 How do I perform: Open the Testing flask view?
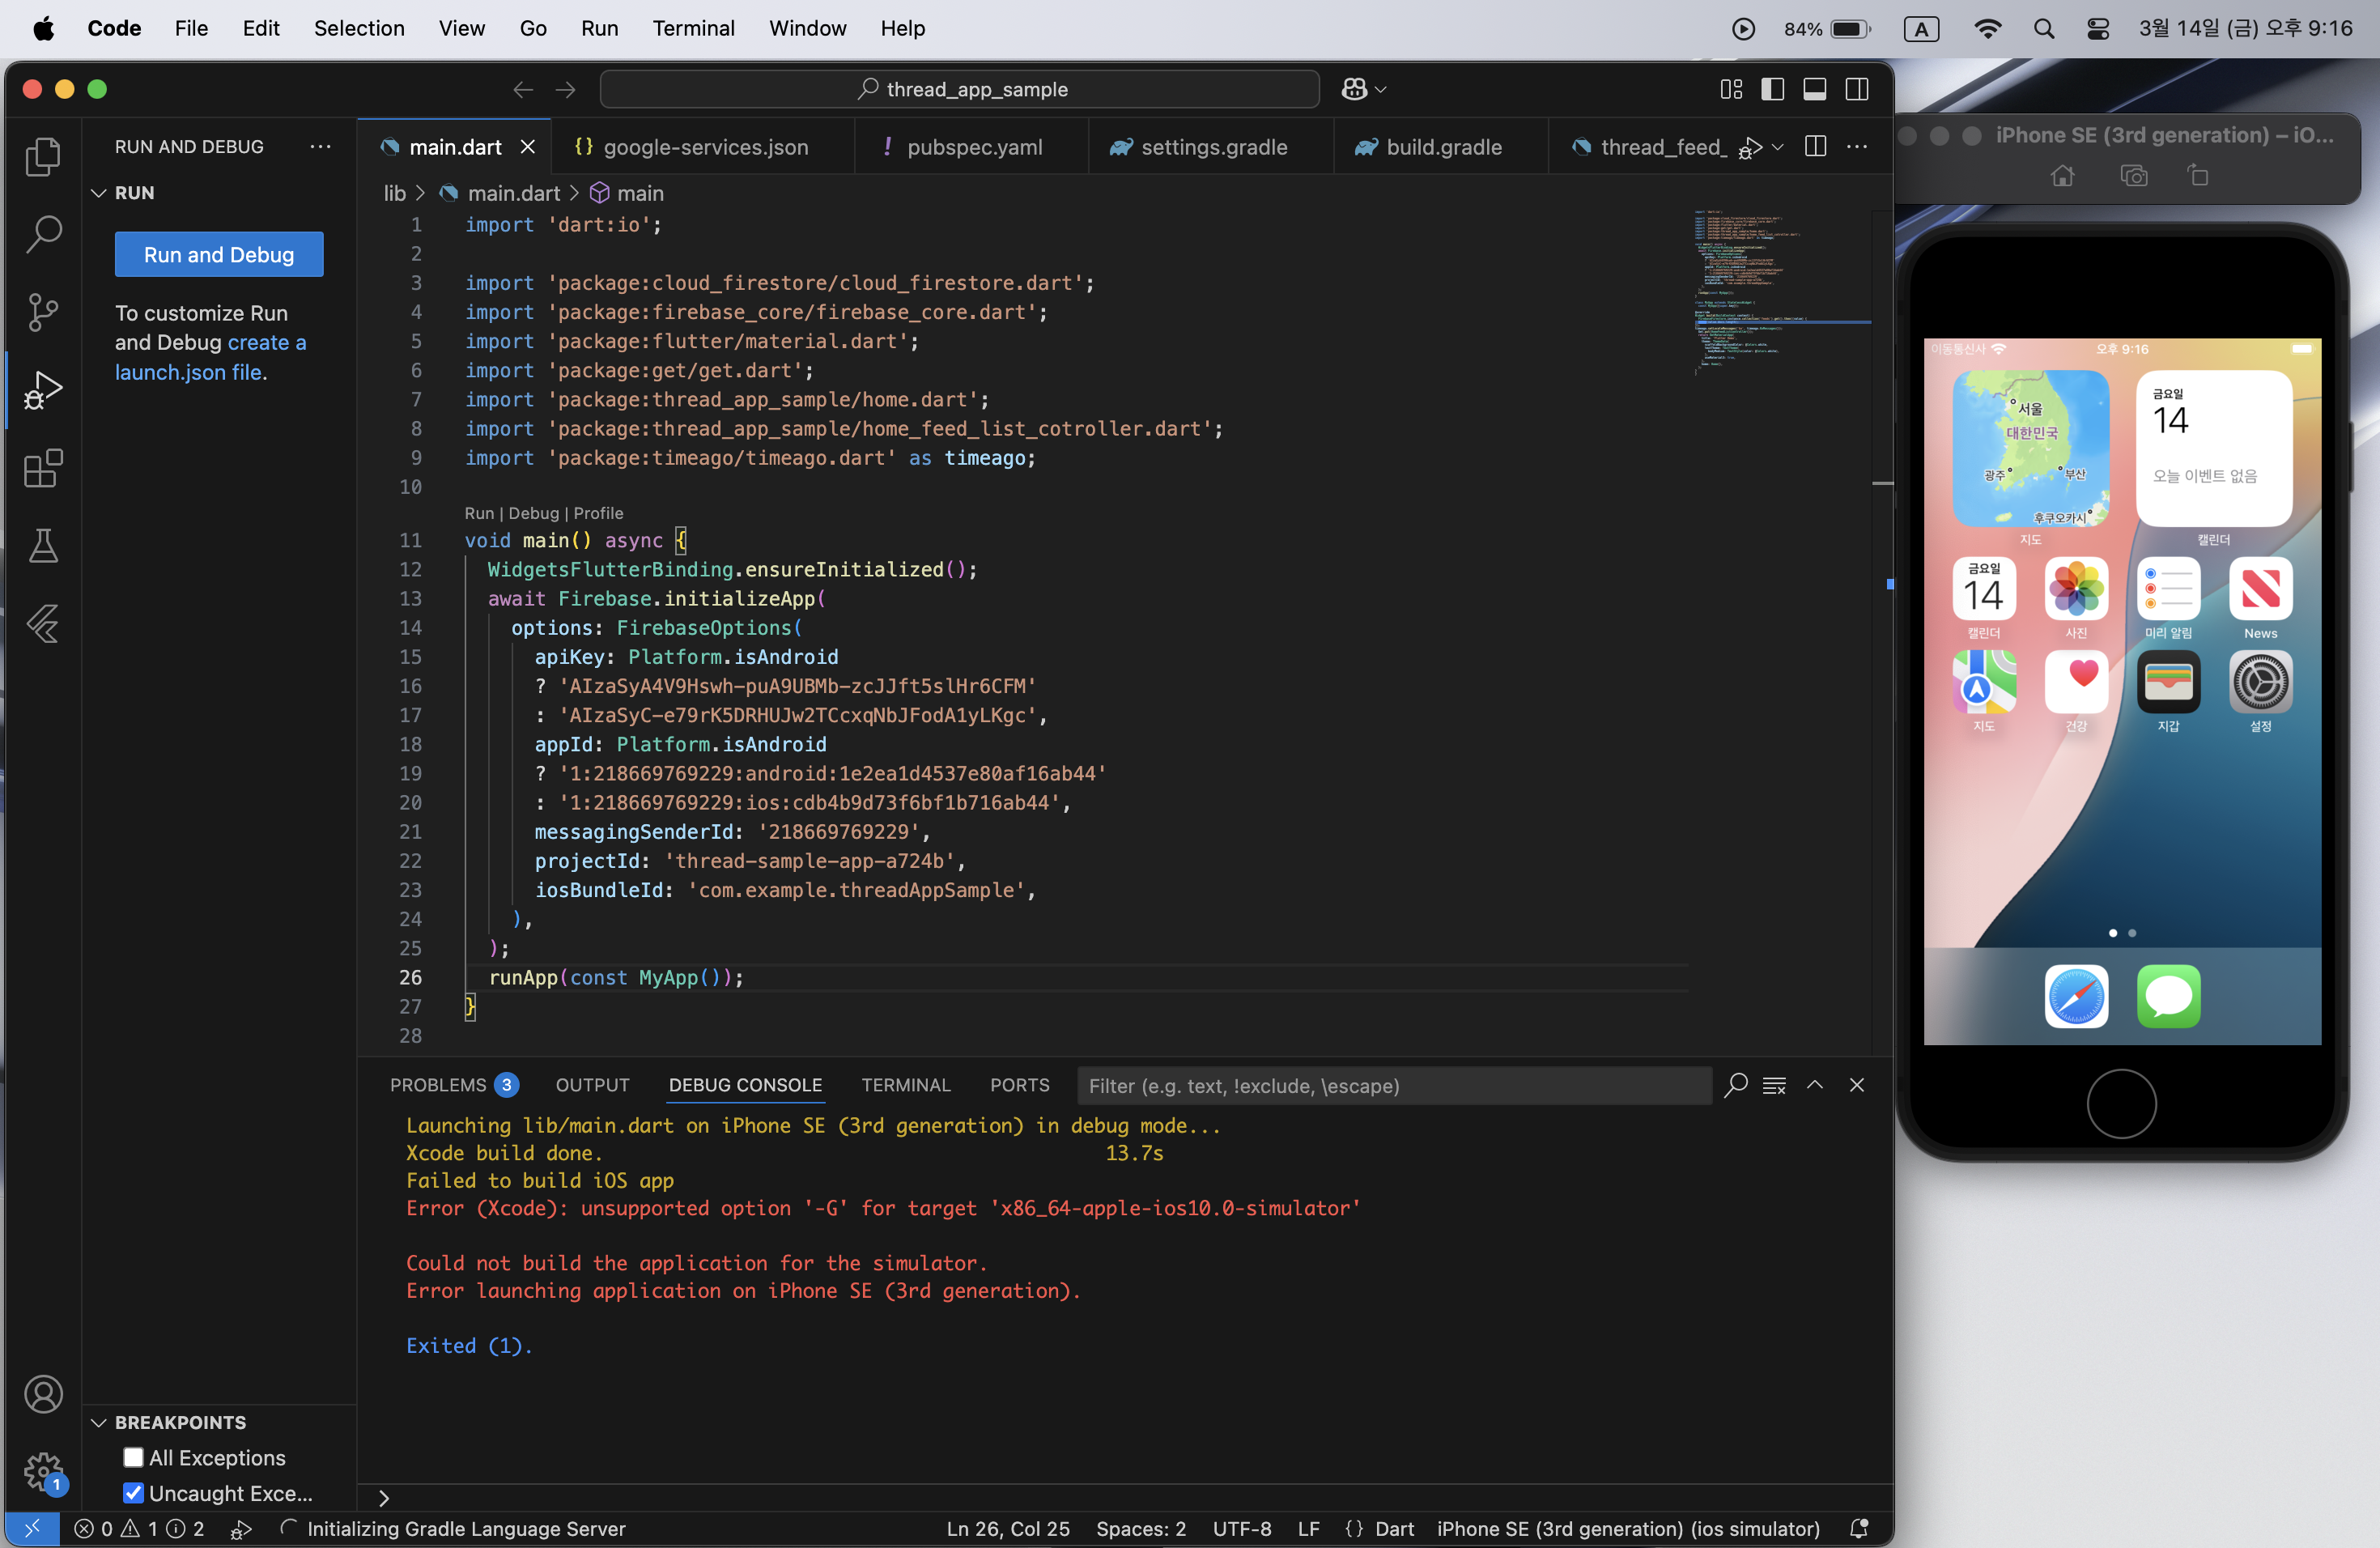43,546
